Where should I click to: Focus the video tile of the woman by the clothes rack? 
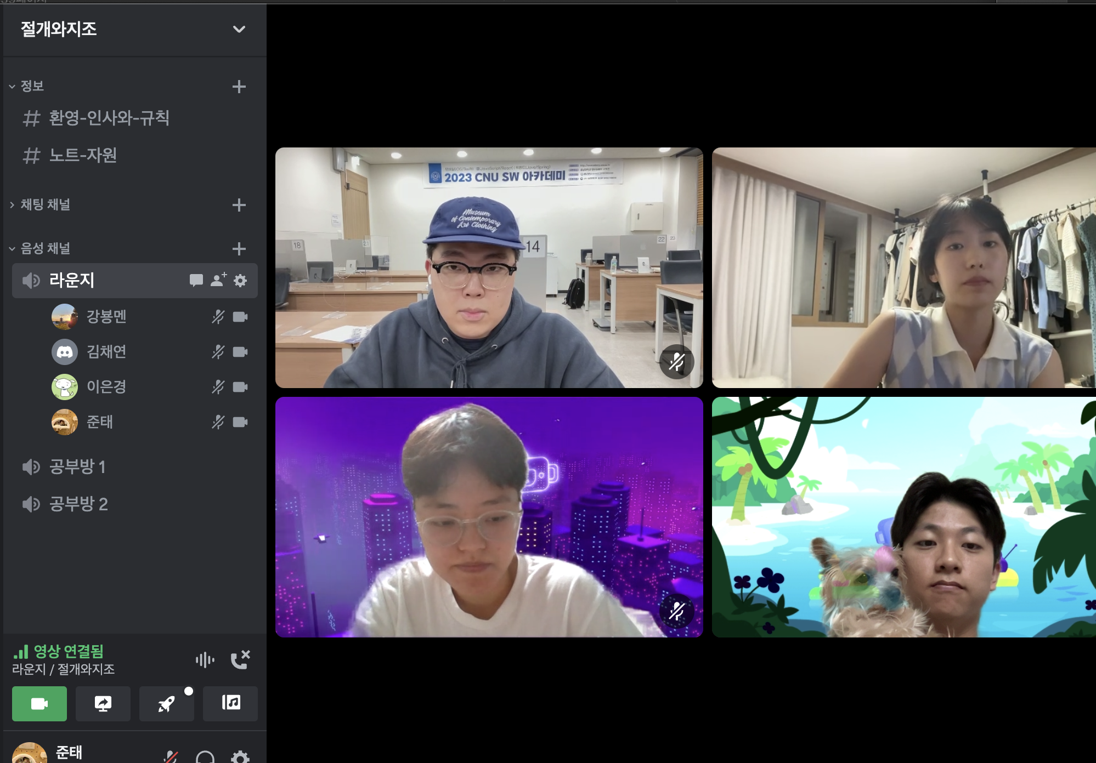coord(904,267)
